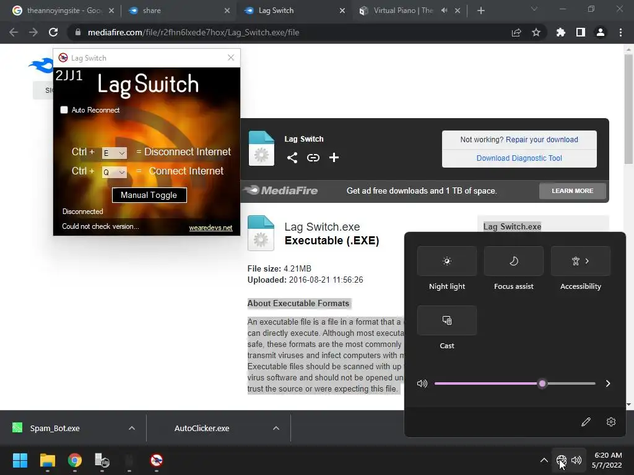Click AutoClicker.exe in downloads bar
This screenshot has width=634, height=475.
click(x=202, y=428)
